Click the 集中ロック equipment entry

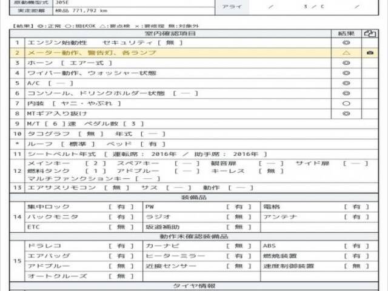point(84,207)
